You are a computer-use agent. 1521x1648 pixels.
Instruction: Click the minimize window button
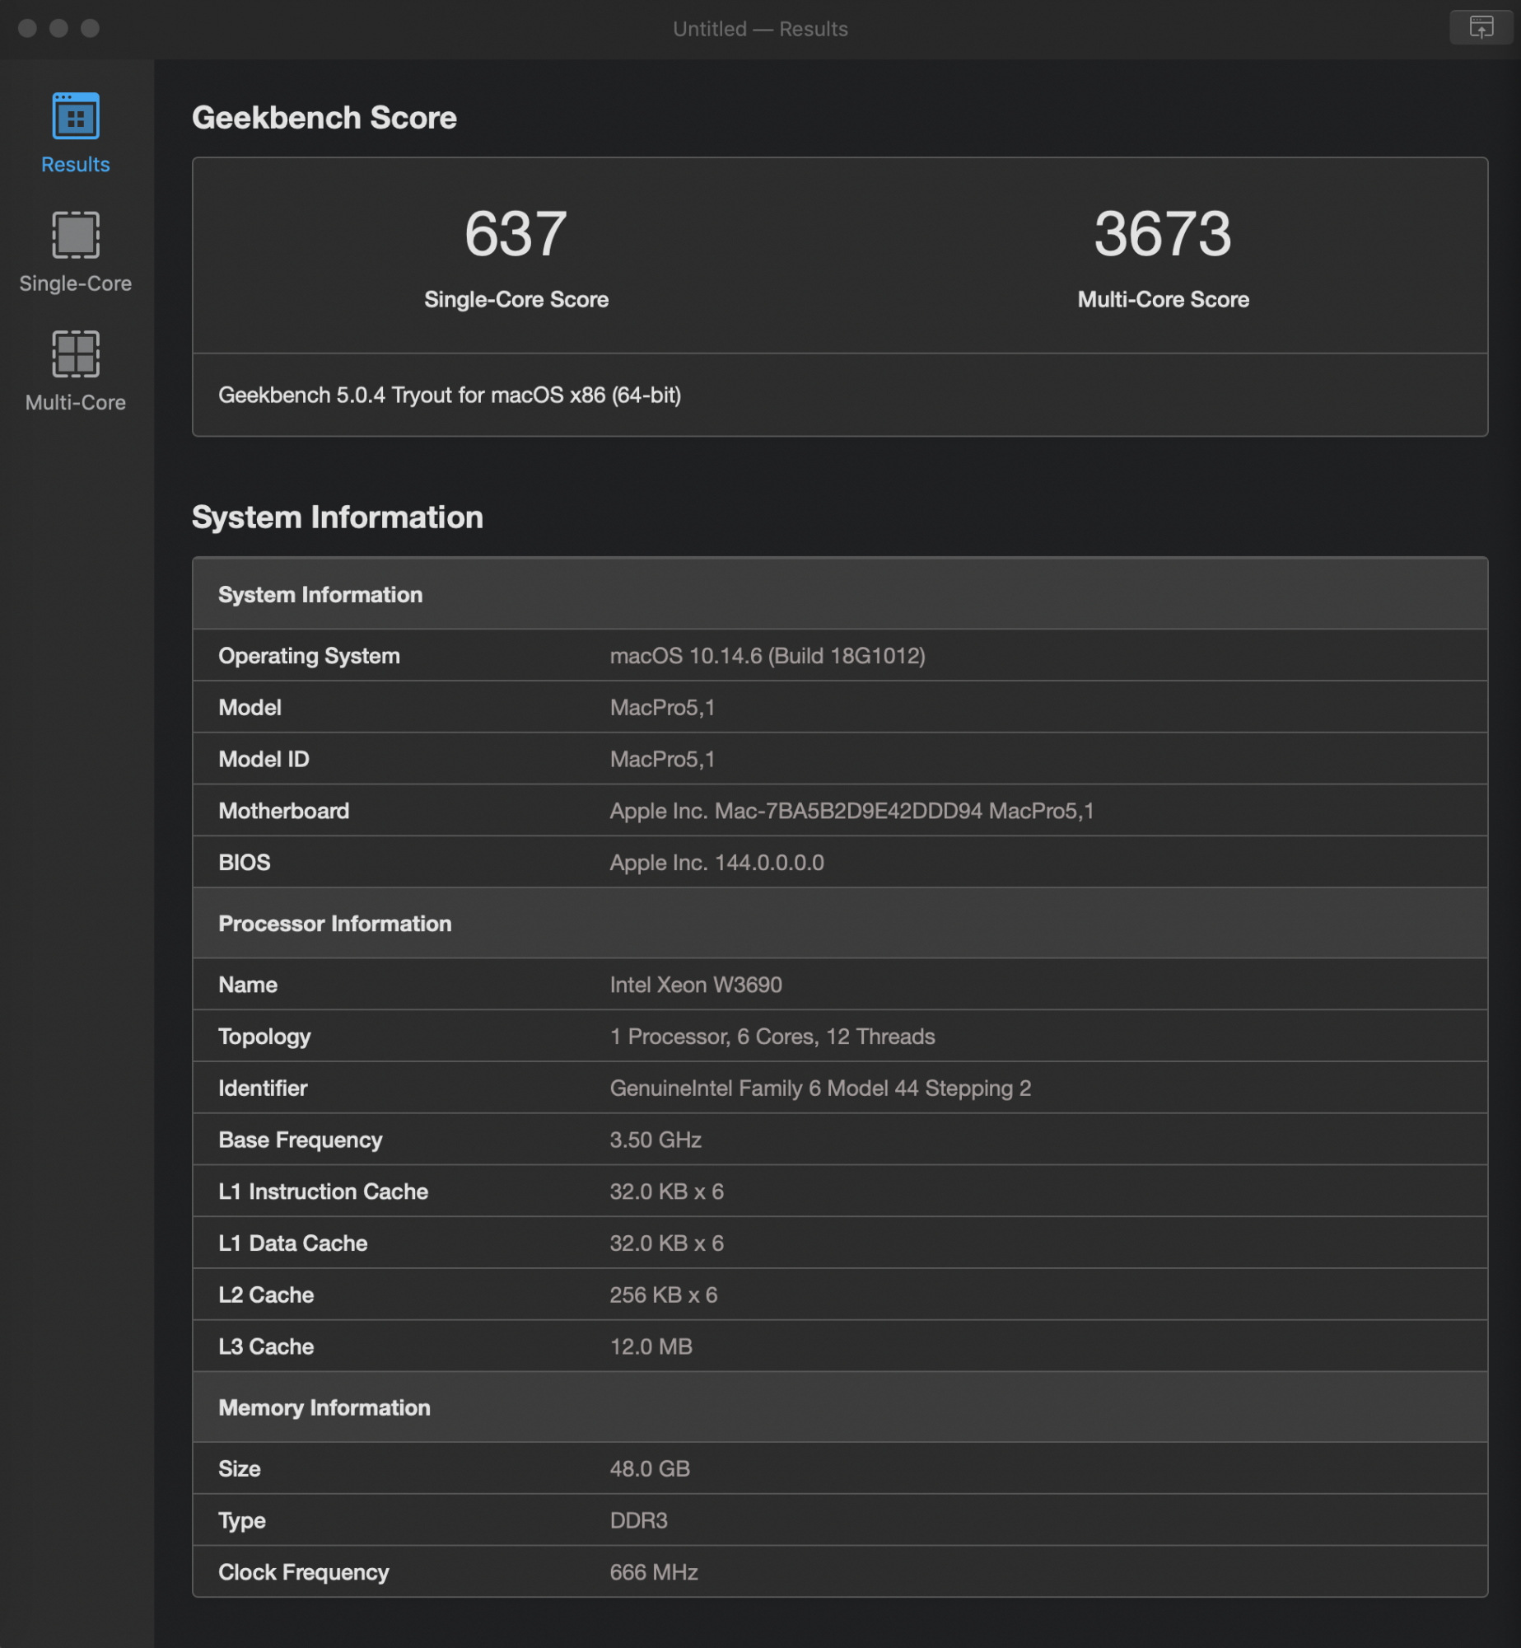[58, 28]
